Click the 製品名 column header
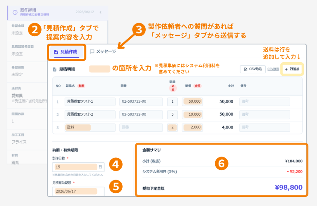 [70, 86]
